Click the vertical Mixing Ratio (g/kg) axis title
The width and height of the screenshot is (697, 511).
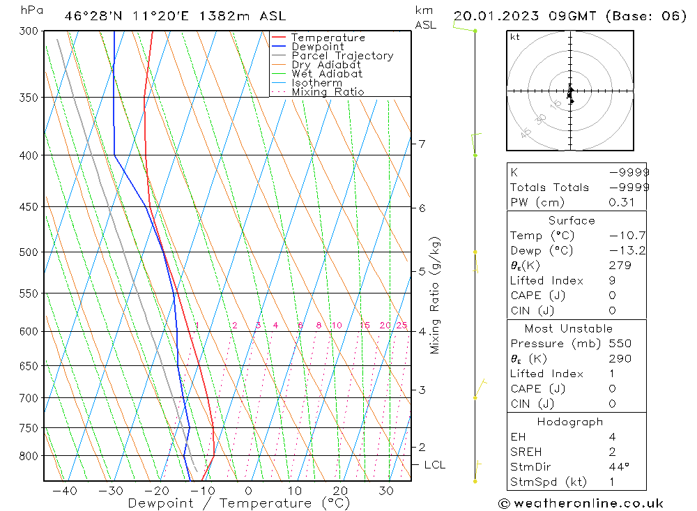435,296
